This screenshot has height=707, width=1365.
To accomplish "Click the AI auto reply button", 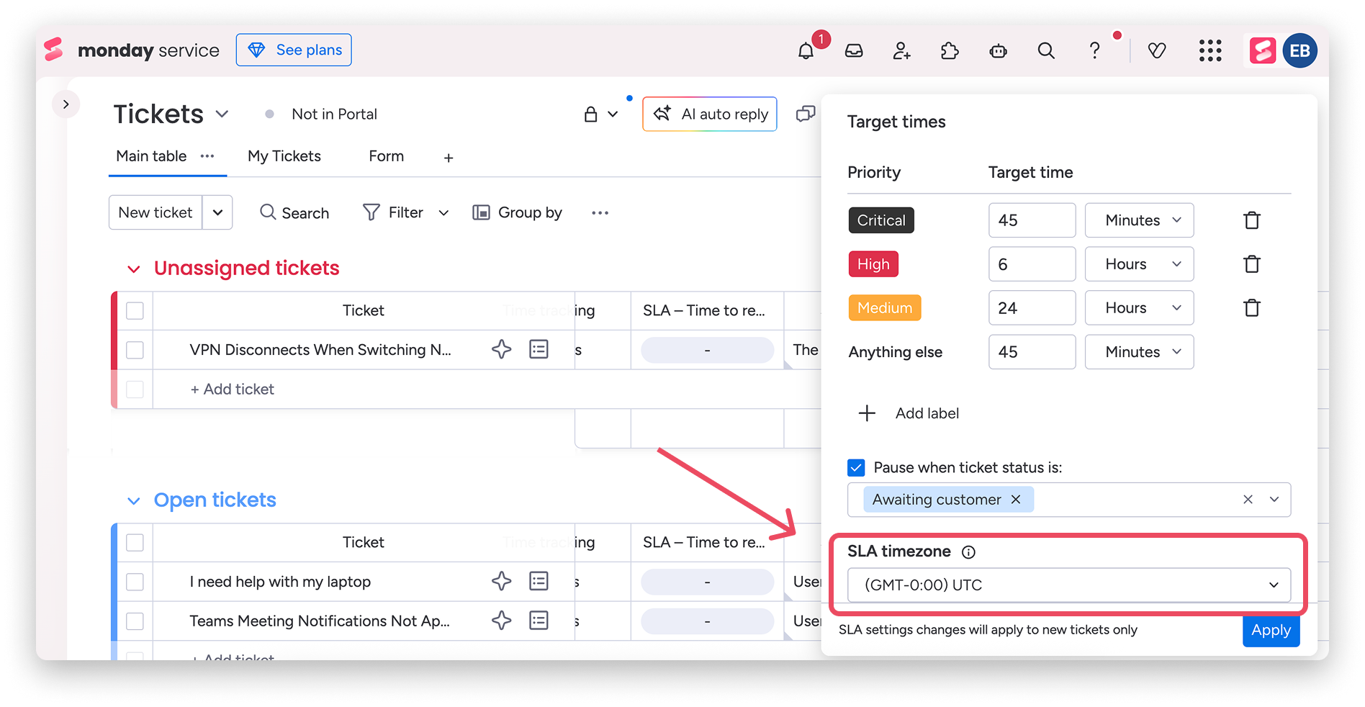I will (x=710, y=114).
